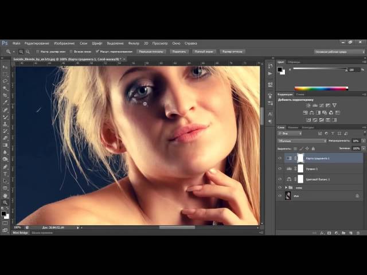The width and height of the screenshot is (367, 275).
Task: Add a Photo Filter adjustment
Action: click(325, 113)
